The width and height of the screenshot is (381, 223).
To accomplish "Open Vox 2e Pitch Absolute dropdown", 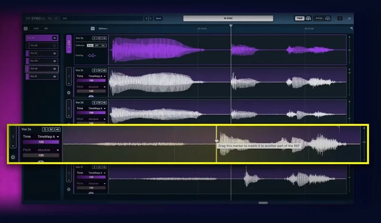I will (48, 150).
